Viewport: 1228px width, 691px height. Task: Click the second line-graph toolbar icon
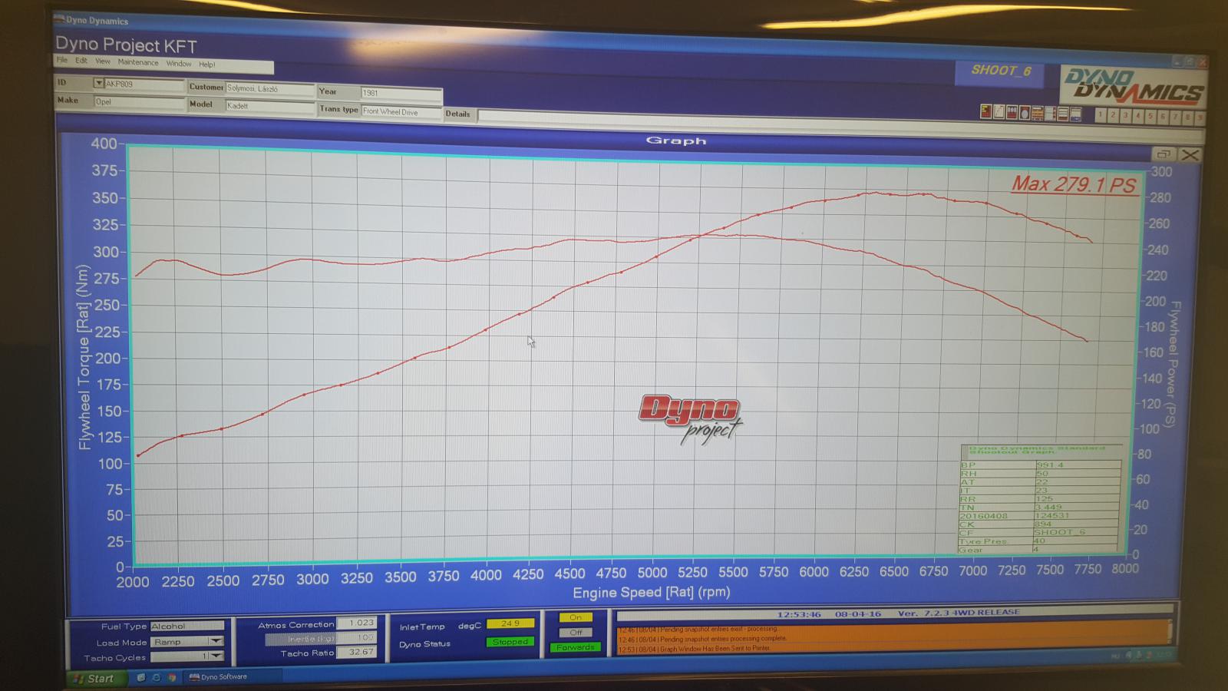(999, 112)
